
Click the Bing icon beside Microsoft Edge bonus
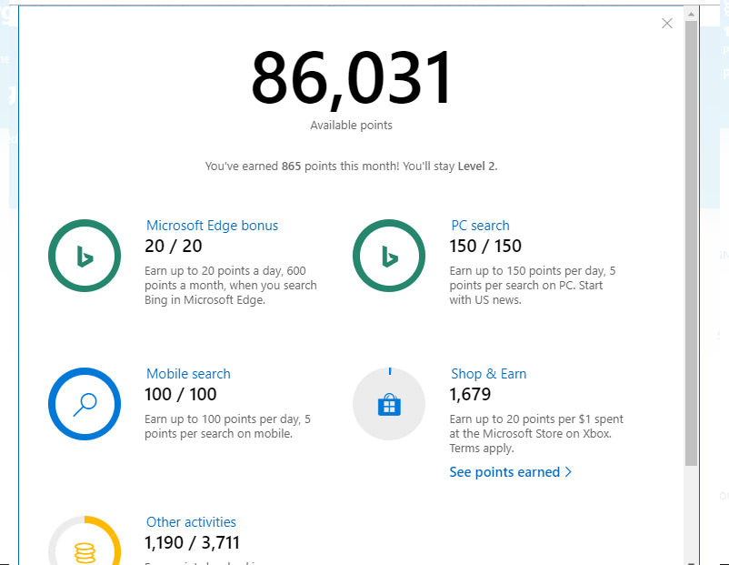pos(85,256)
